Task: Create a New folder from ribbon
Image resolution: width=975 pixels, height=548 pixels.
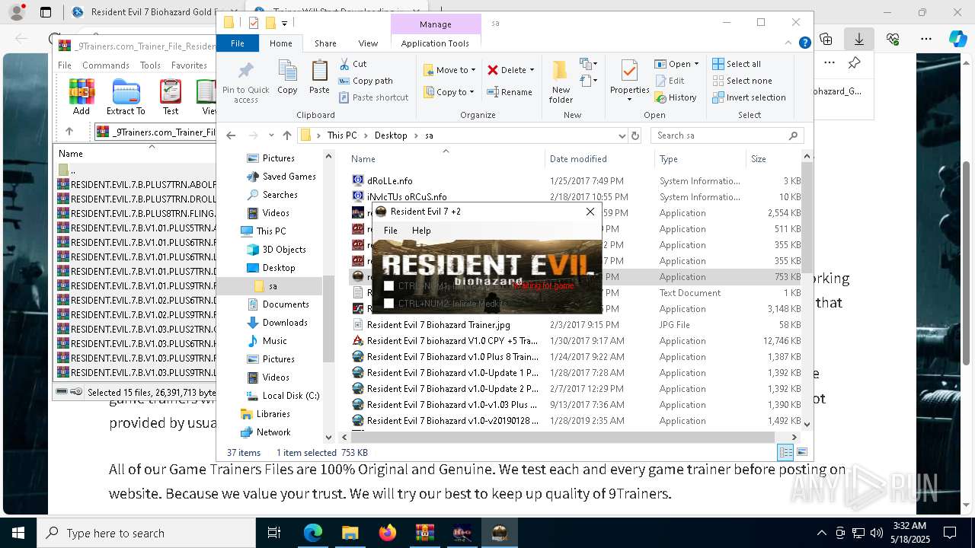Action: point(561,82)
